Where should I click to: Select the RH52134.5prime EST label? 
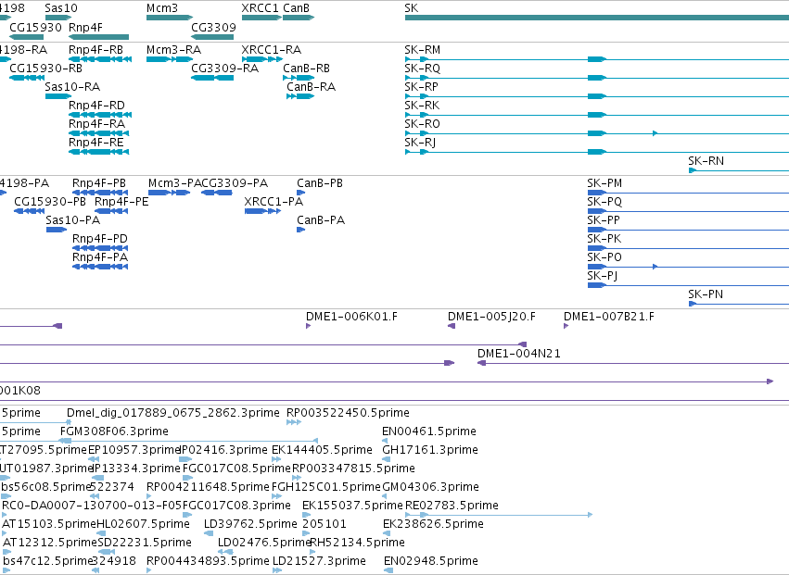point(357,543)
